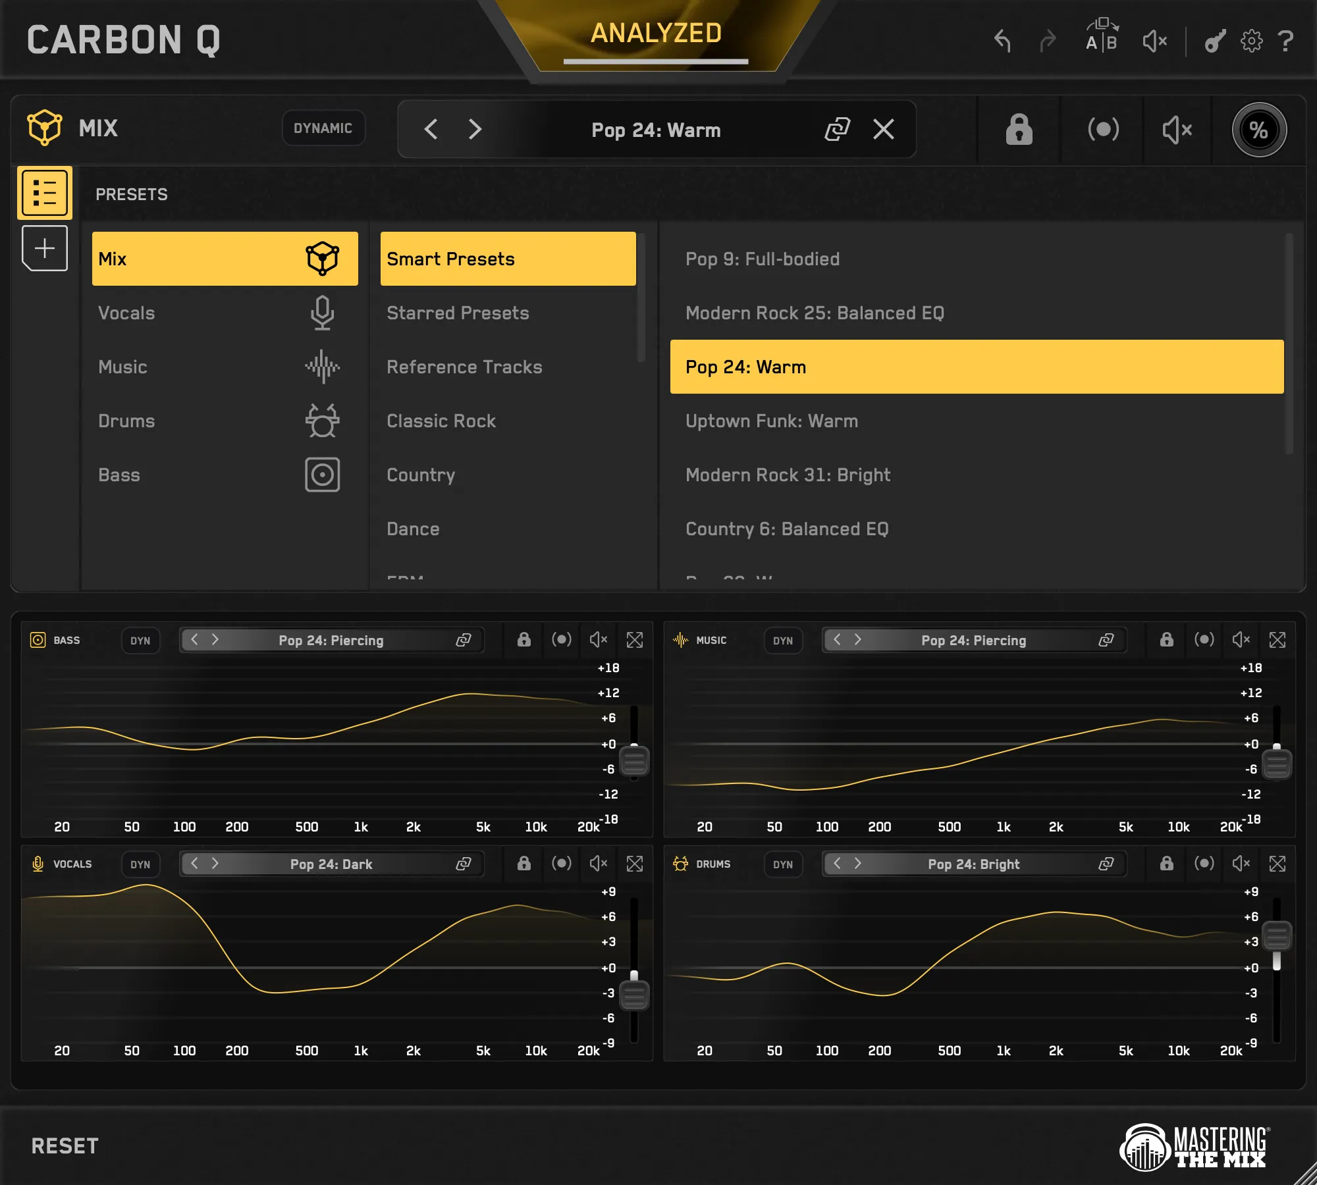Choose Uptown Funk: Warm preset
Image resolution: width=1317 pixels, height=1185 pixels.
tap(977, 421)
